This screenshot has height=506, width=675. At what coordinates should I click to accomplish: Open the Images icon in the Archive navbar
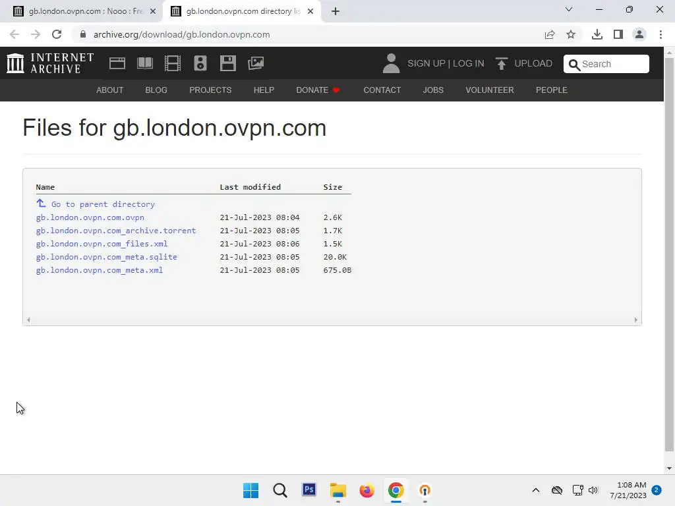click(x=256, y=63)
